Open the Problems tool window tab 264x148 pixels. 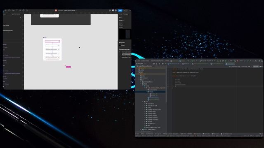click(x=197, y=134)
